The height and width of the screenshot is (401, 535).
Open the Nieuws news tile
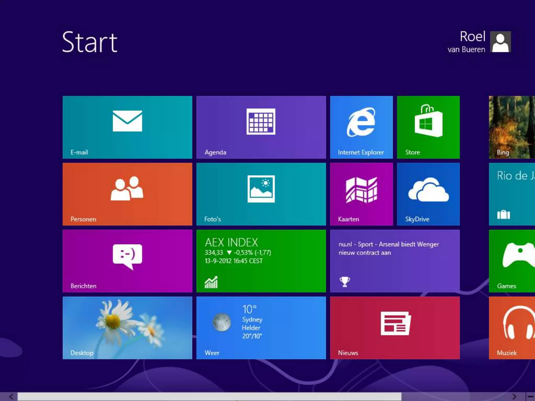click(x=395, y=328)
